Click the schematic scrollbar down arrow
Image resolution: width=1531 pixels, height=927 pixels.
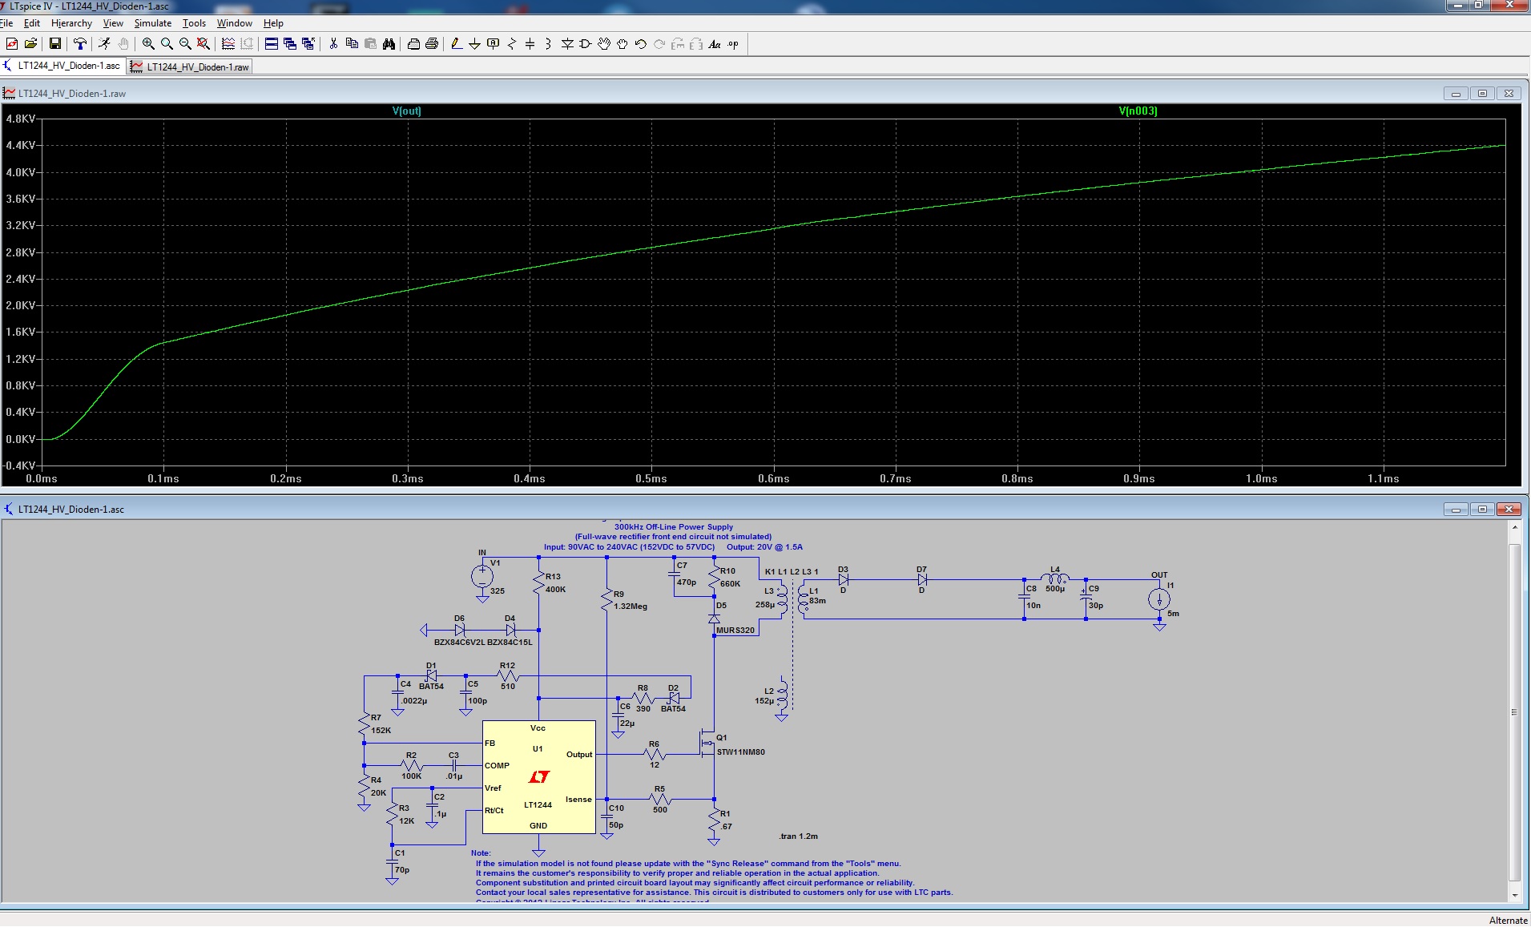[x=1514, y=895]
